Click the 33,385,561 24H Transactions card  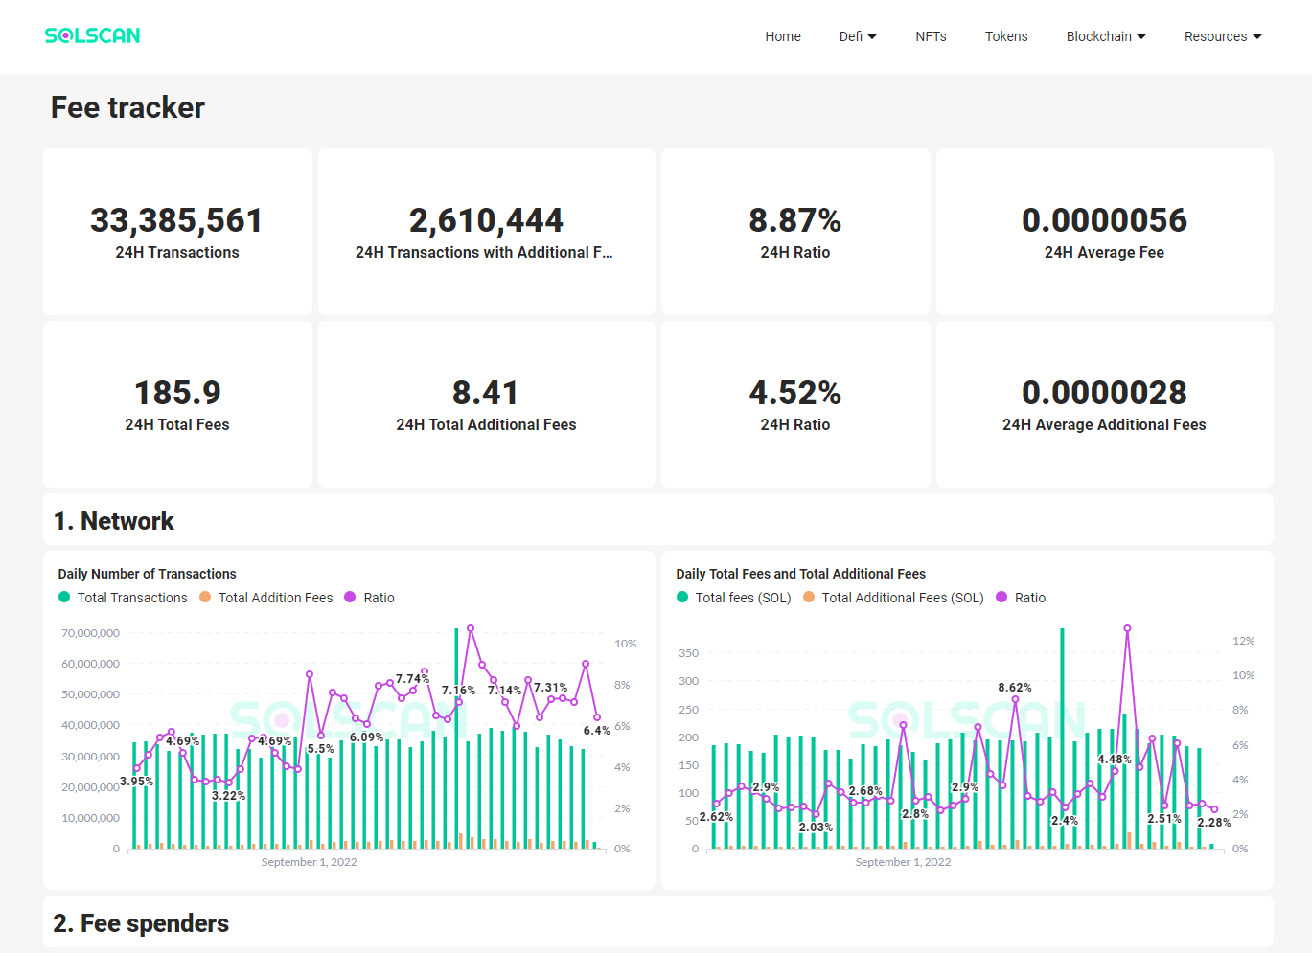point(177,232)
